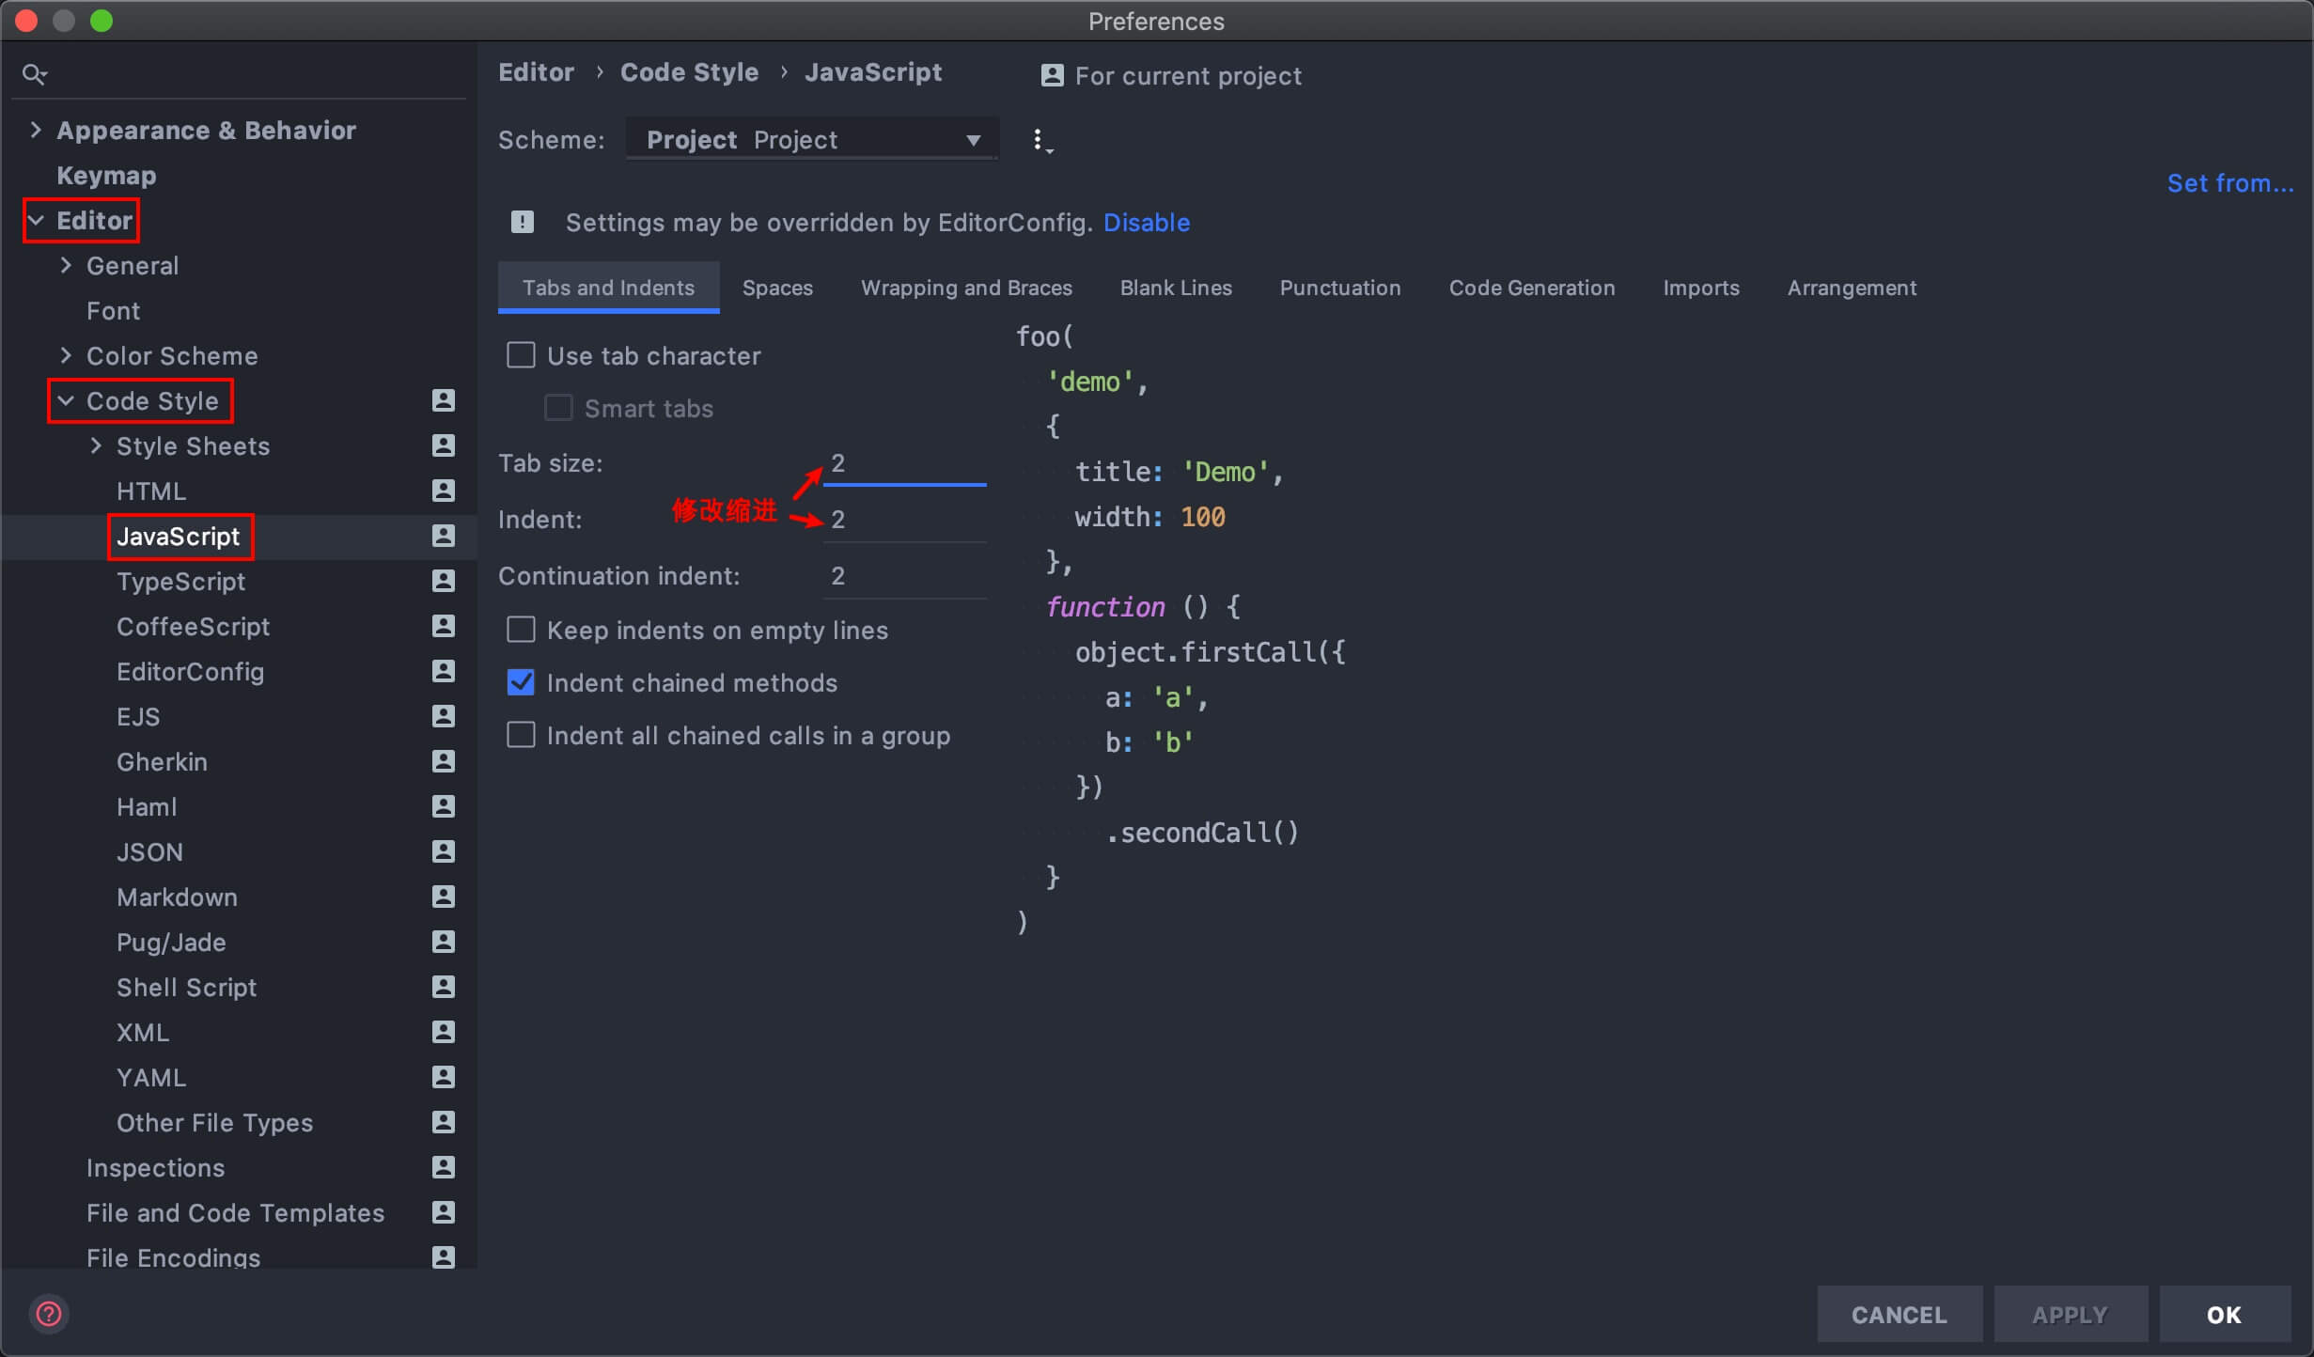Enable Use tab character checkbox
Image resolution: width=2314 pixels, height=1357 pixels.
point(522,355)
